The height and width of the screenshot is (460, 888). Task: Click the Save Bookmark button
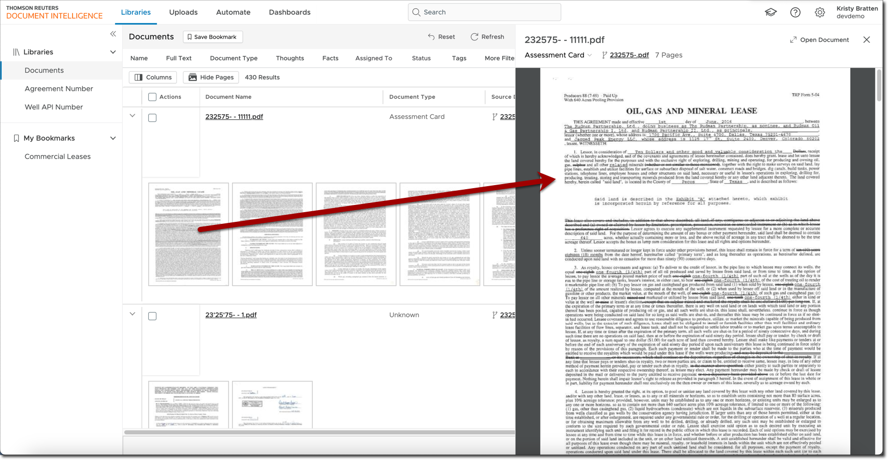(213, 37)
